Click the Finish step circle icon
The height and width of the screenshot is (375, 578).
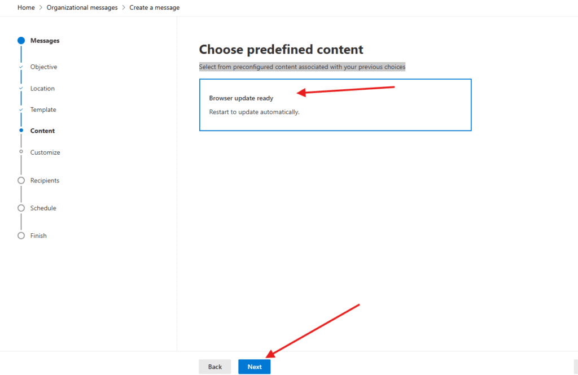21,236
